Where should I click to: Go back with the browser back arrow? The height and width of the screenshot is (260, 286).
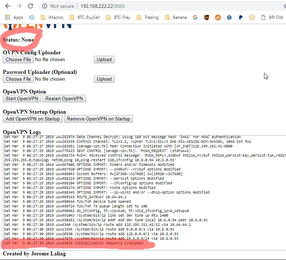click(8, 6)
